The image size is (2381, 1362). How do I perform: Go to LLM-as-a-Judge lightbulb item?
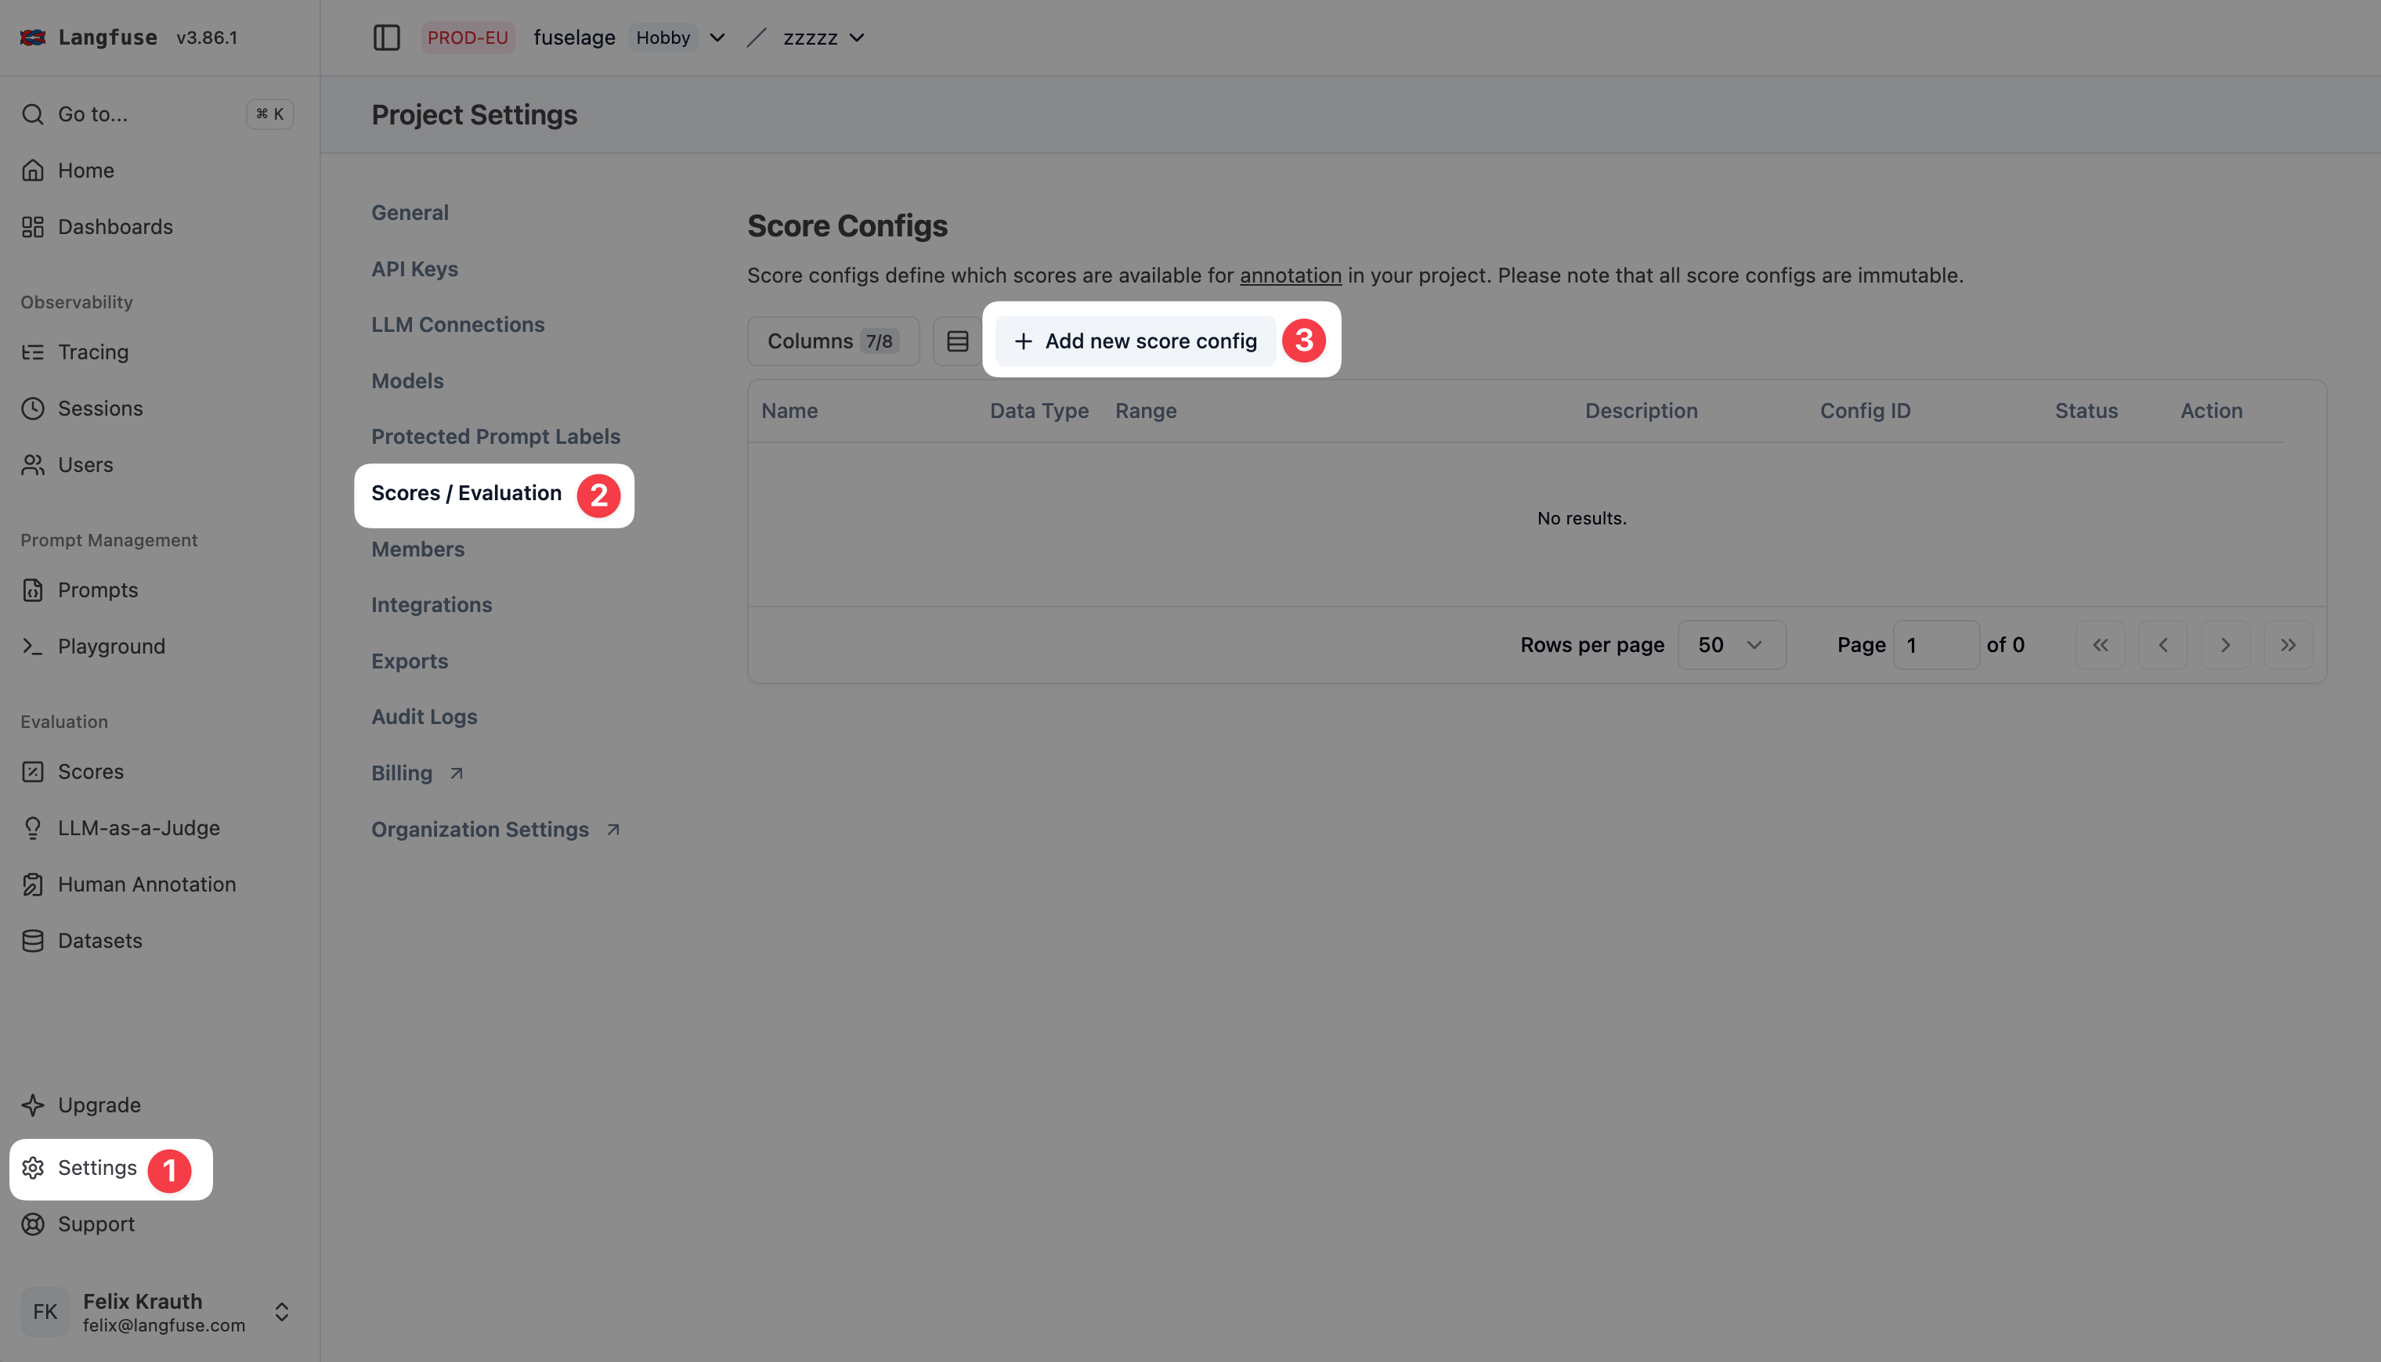pos(139,828)
